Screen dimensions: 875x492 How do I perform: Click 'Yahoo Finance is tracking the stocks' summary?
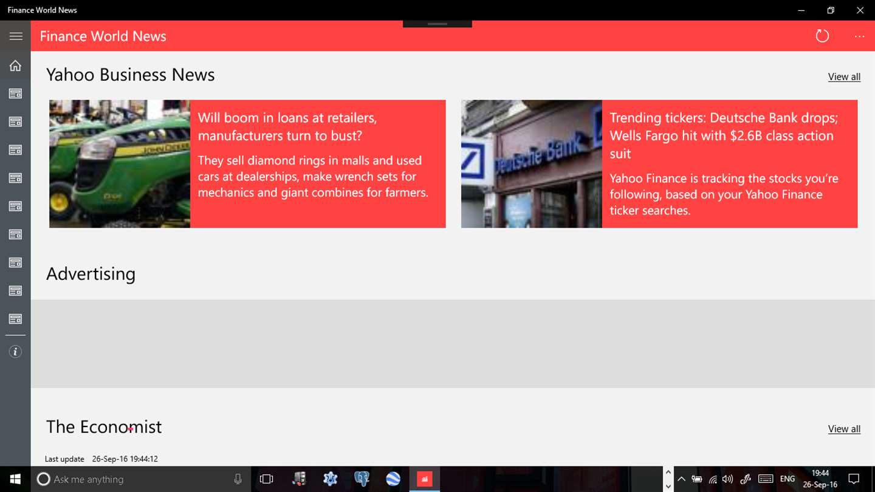724,194
